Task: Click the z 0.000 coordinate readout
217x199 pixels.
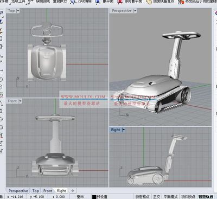Action: 59,197
